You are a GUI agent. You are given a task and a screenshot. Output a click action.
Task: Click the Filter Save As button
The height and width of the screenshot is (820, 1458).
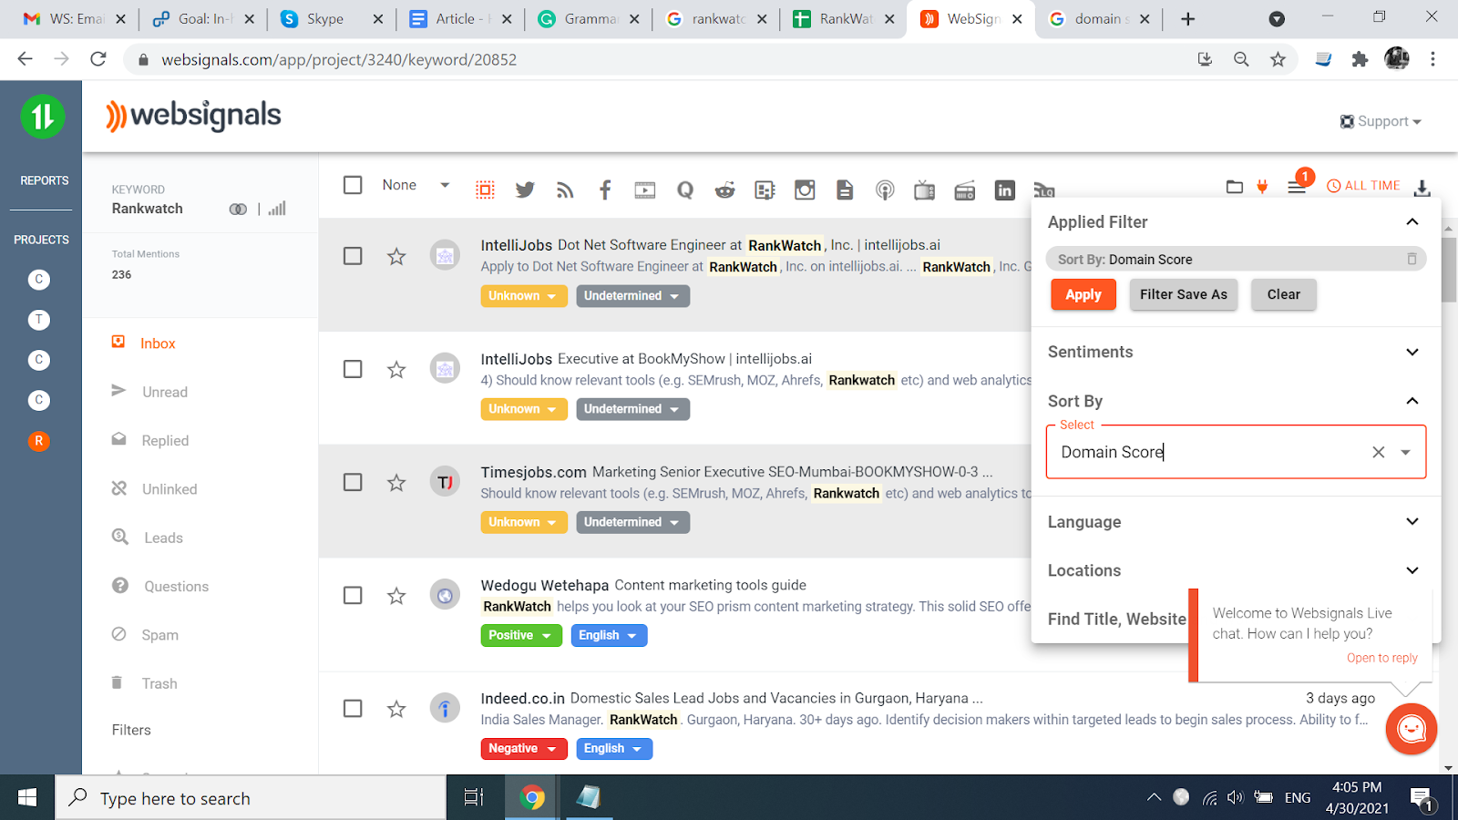coord(1184,294)
